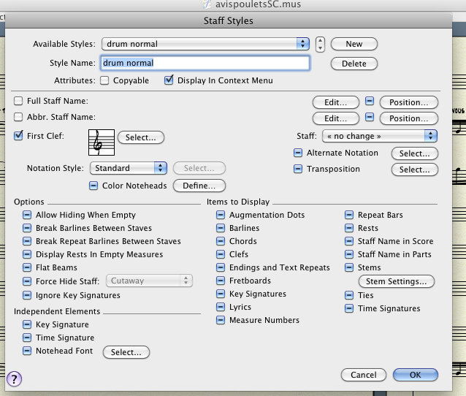
Task: Toggle the Color Noteheads tri-state box
Action: pos(93,186)
